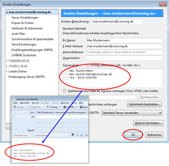Click the Ihr Name input field
The image size is (169, 166).
click(x=124, y=40)
